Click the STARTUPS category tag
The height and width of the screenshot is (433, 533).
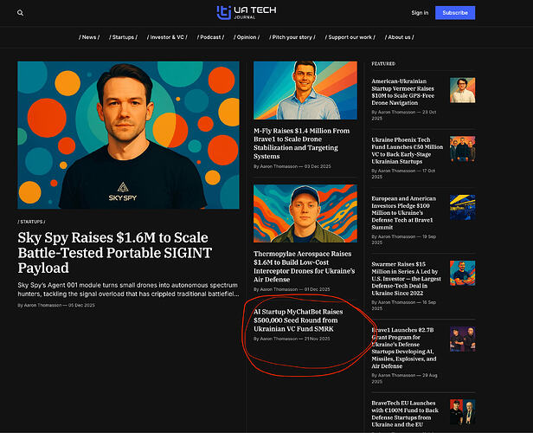[31, 222]
